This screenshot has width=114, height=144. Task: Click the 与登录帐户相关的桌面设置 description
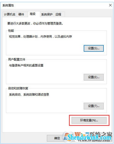tap(26, 65)
